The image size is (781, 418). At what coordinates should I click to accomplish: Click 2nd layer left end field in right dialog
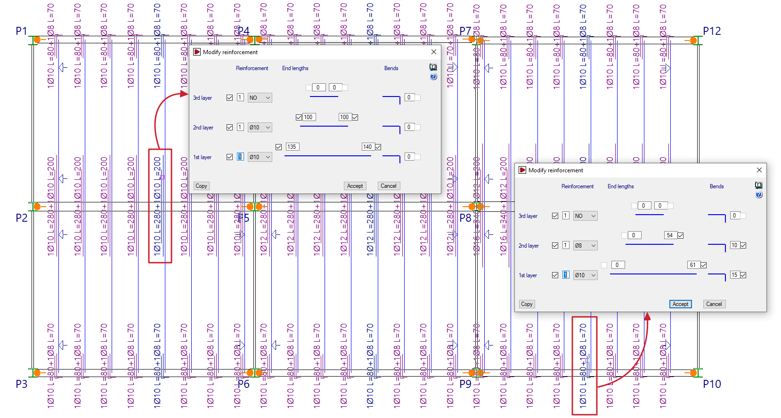click(634, 235)
